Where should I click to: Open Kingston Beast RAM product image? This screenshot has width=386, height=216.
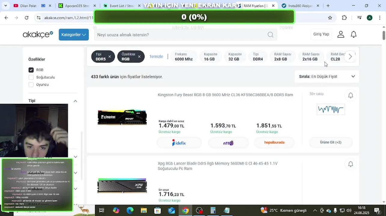[122, 117]
